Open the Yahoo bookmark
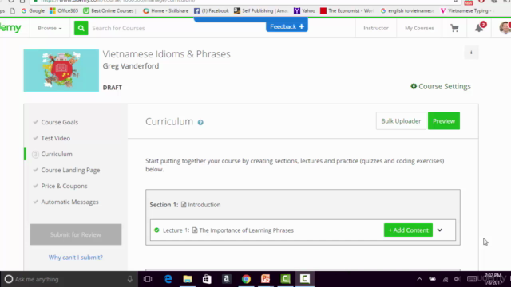Viewport: 511px width, 287px height. pos(304,10)
